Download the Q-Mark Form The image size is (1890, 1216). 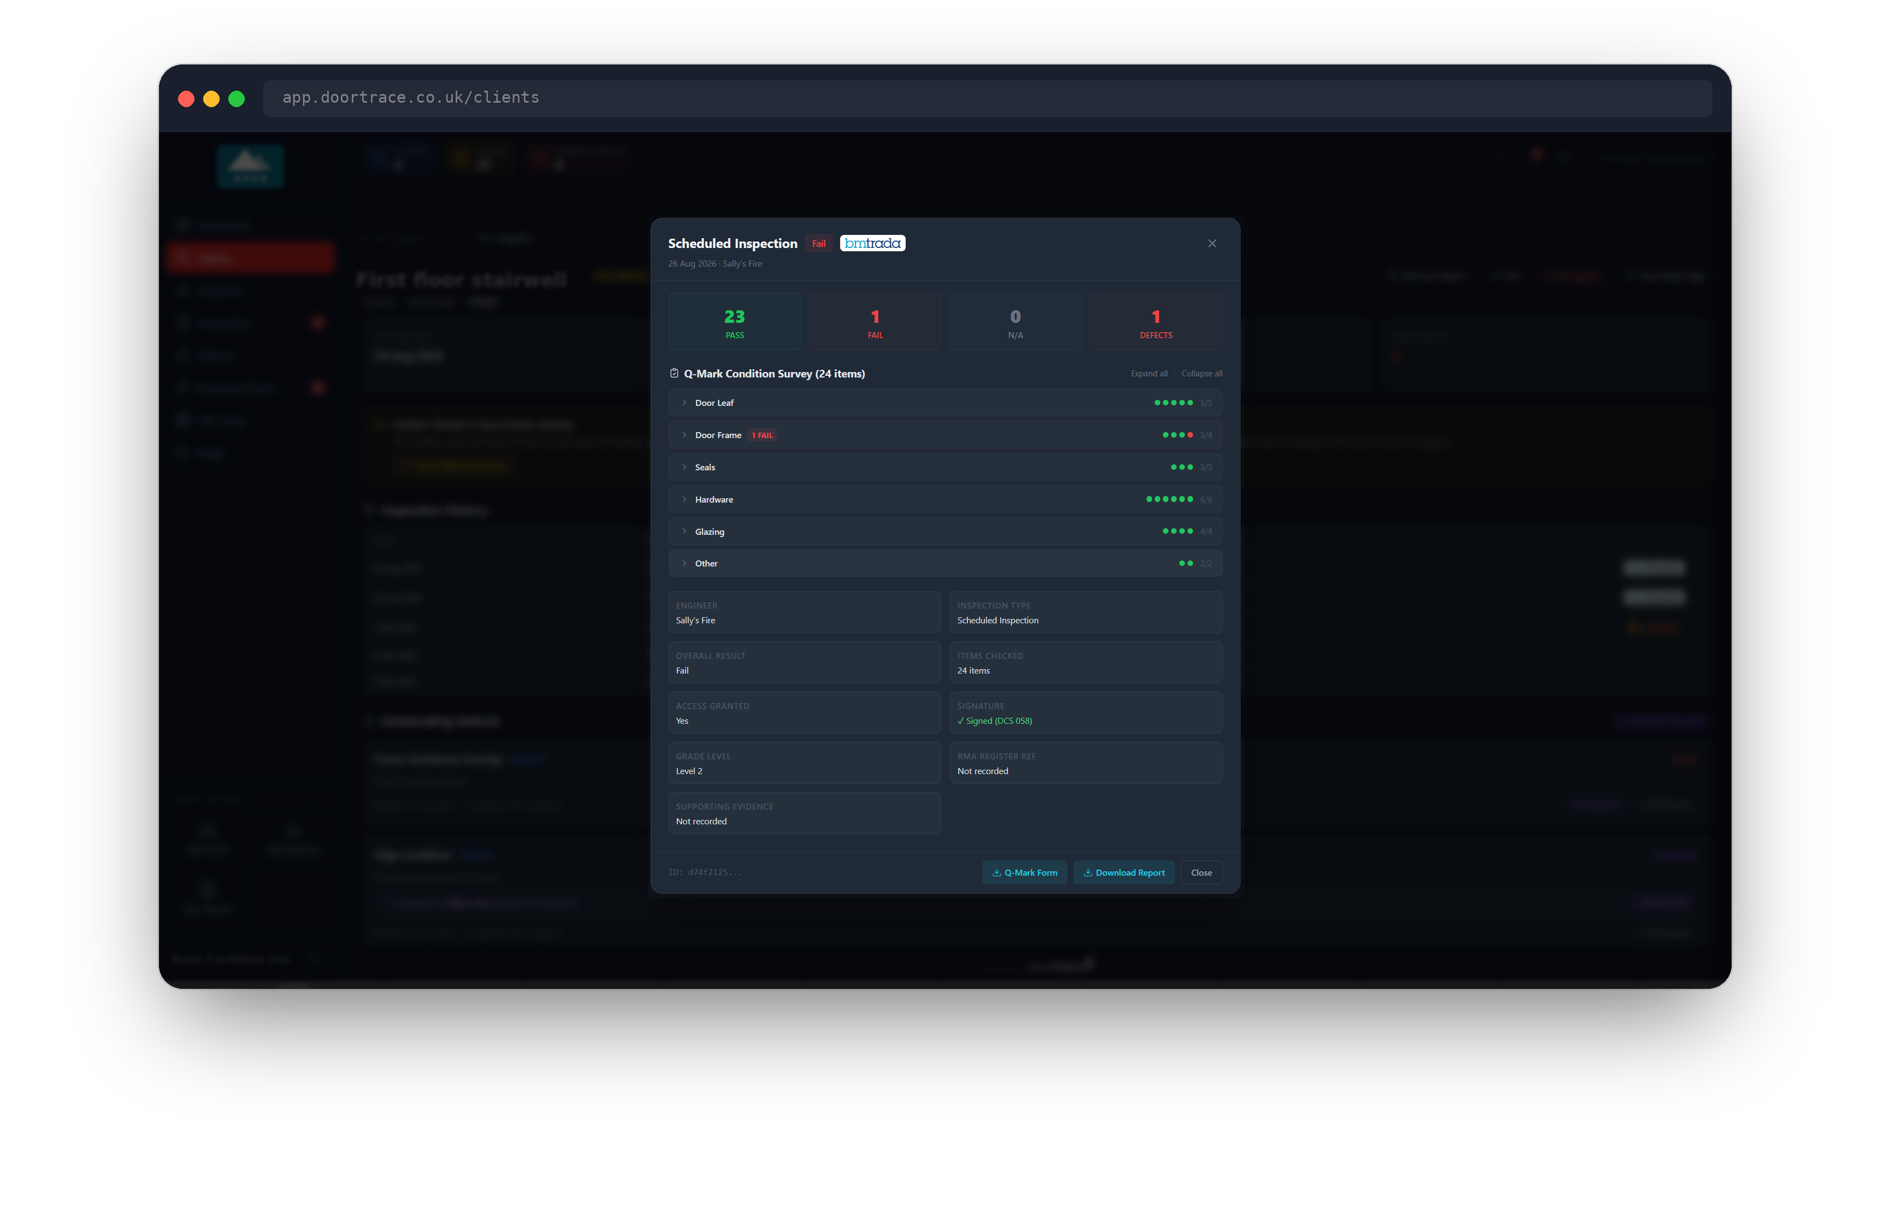pyautogui.click(x=1024, y=872)
